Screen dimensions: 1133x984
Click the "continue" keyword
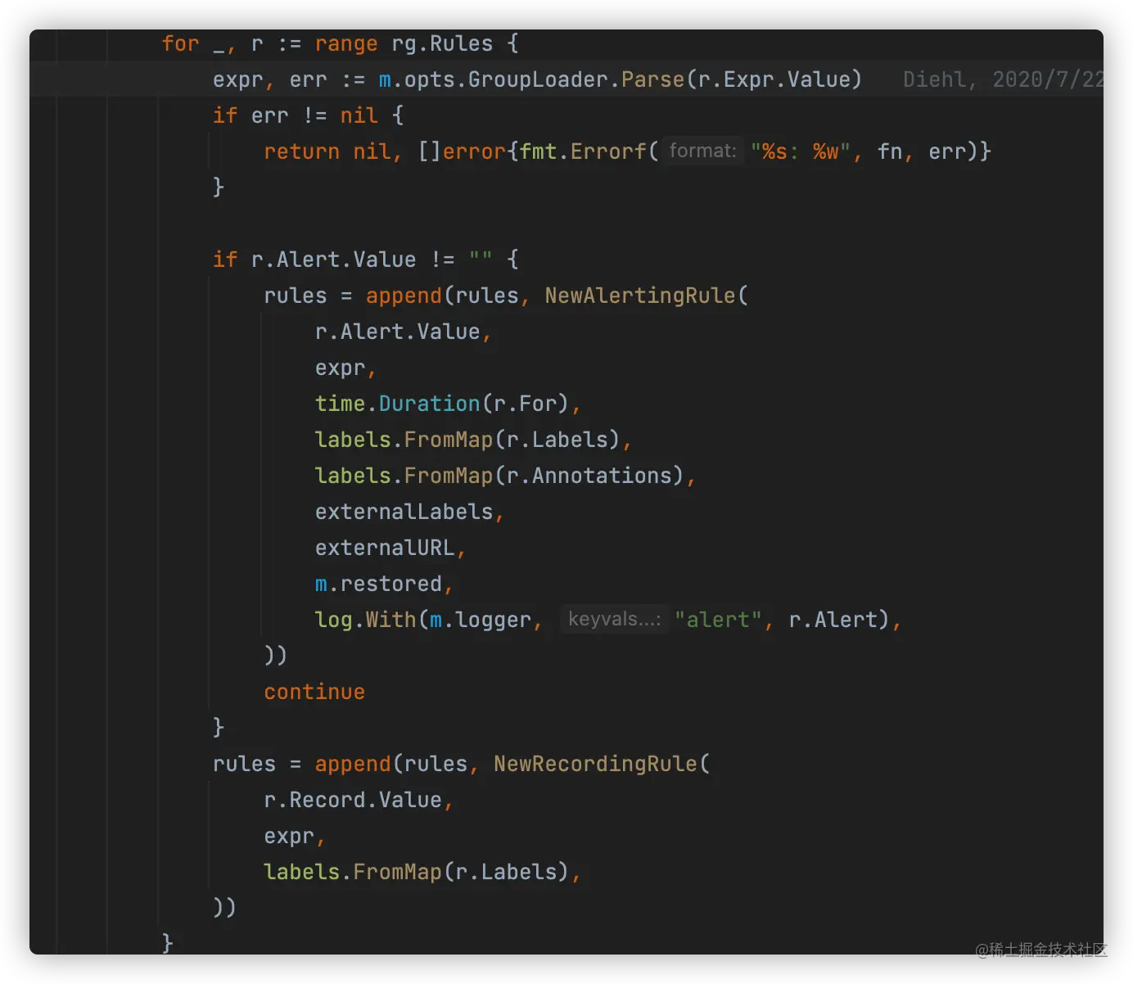point(314,693)
